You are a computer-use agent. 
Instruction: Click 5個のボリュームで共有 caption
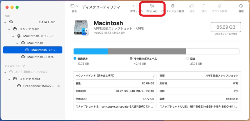pyautogui.click(x=226, y=34)
